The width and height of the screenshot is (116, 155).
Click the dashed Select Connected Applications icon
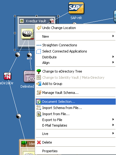click(x=39, y=51)
